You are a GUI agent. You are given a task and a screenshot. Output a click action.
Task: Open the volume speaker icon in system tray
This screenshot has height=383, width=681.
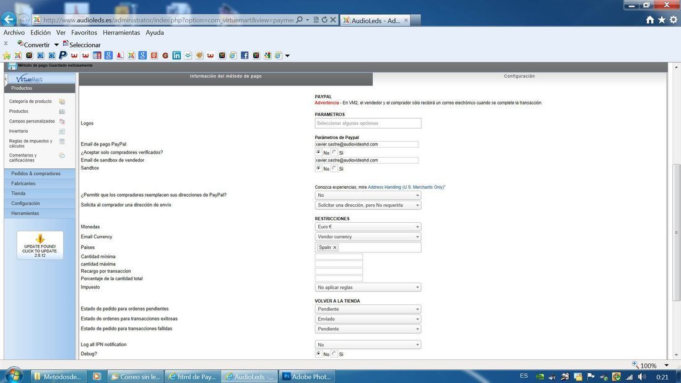coord(642,376)
